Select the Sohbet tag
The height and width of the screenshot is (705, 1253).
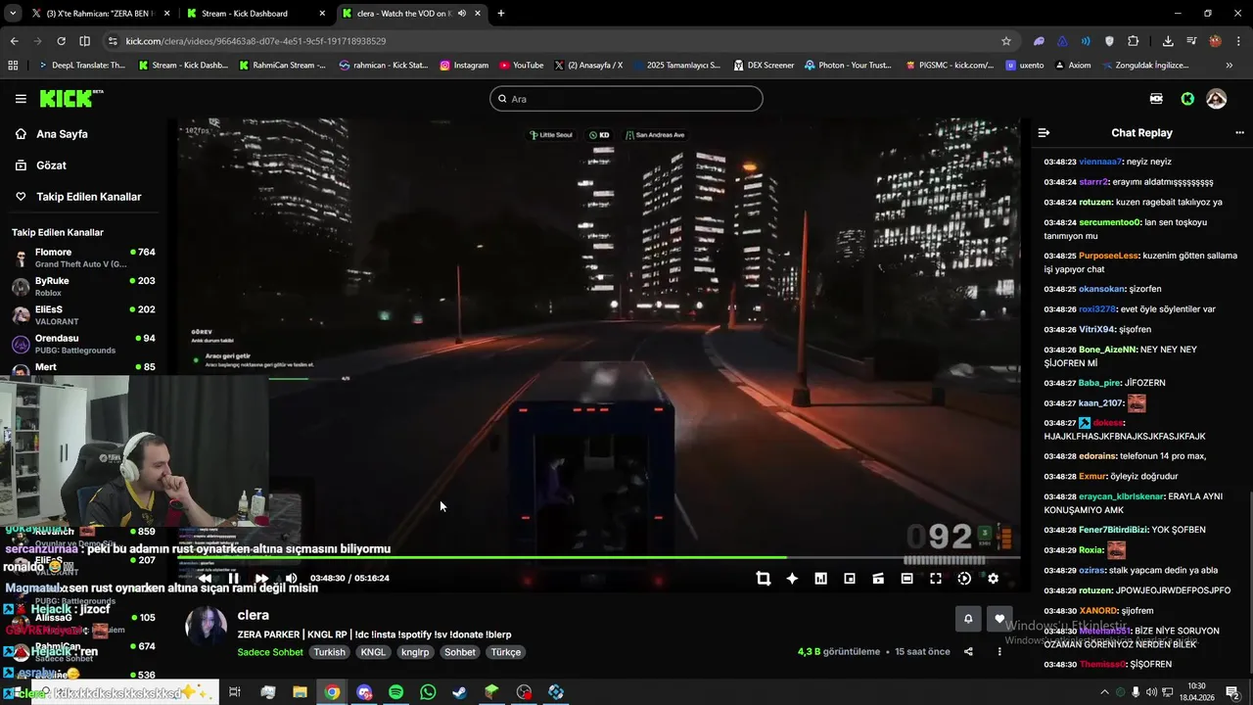pyautogui.click(x=460, y=652)
